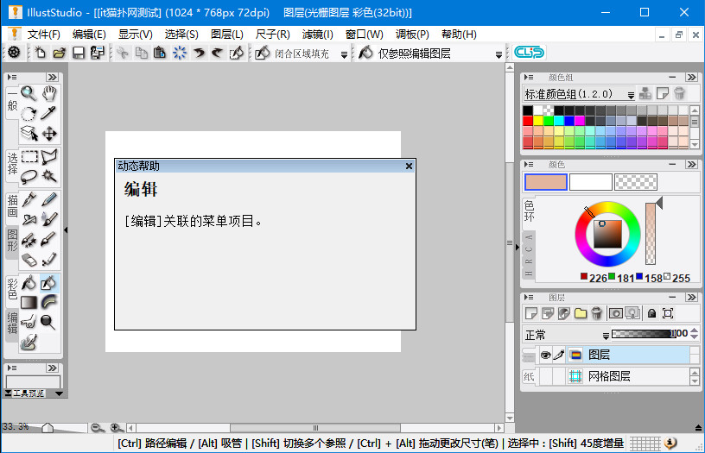Expand the 颜色组 panel menu arrow
This screenshot has width=705, height=453.
click(x=530, y=77)
